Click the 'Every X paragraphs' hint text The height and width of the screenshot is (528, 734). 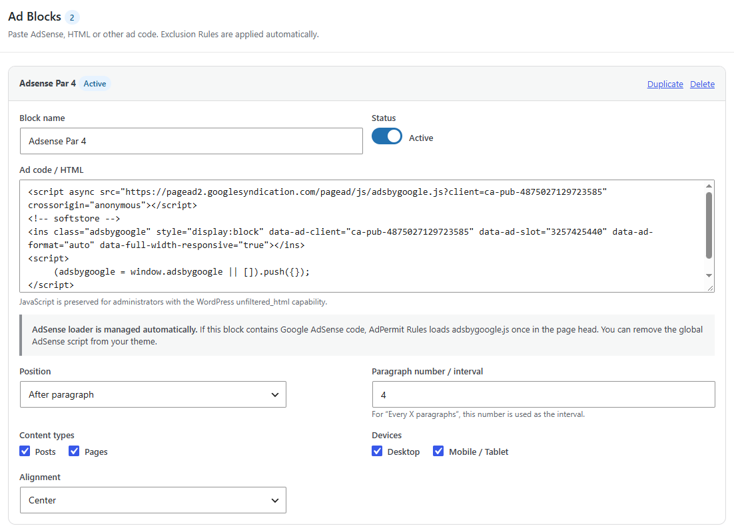point(478,414)
